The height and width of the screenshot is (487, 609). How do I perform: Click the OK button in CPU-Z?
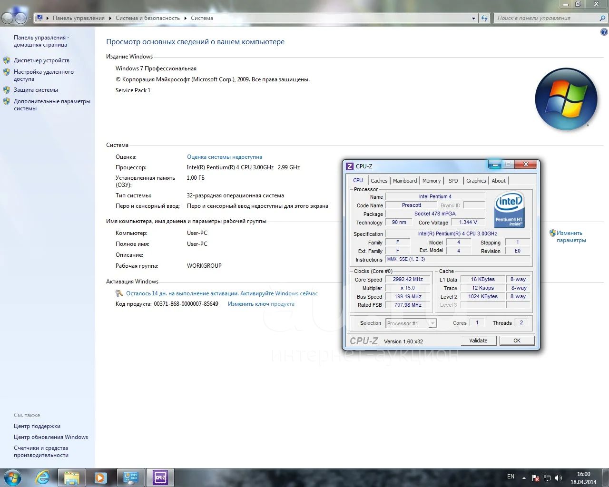coord(517,341)
